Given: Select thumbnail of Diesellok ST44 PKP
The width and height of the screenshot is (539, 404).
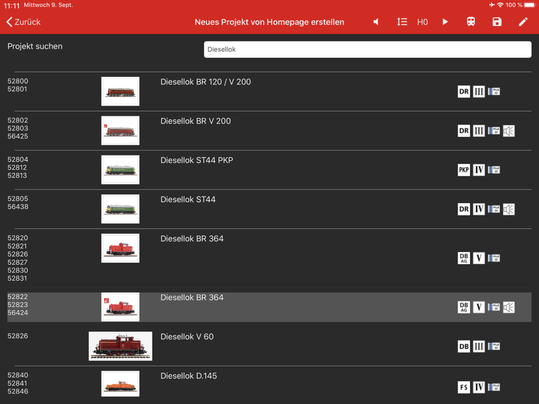Looking at the screenshot, I should [120, 170].
